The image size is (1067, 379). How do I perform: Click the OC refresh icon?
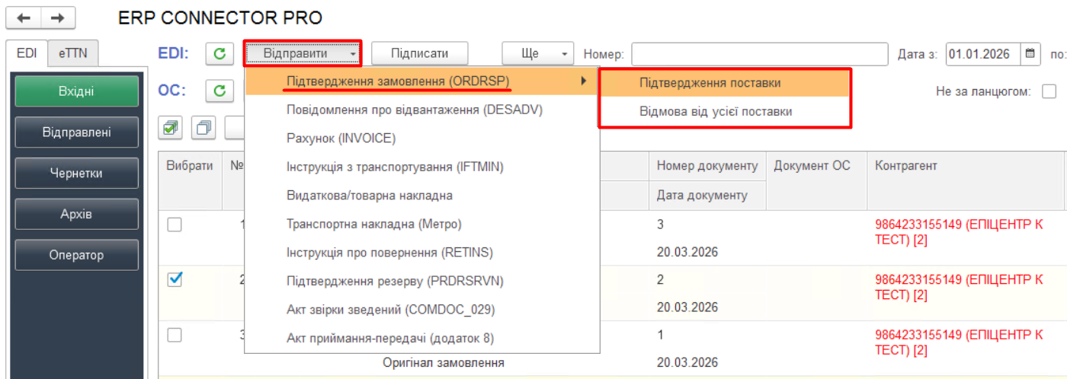coord(219,91)
